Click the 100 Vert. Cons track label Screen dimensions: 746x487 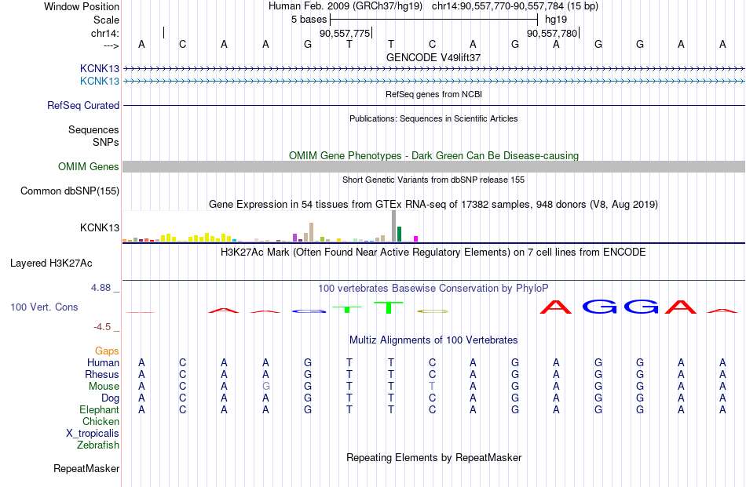coord(44,307)
